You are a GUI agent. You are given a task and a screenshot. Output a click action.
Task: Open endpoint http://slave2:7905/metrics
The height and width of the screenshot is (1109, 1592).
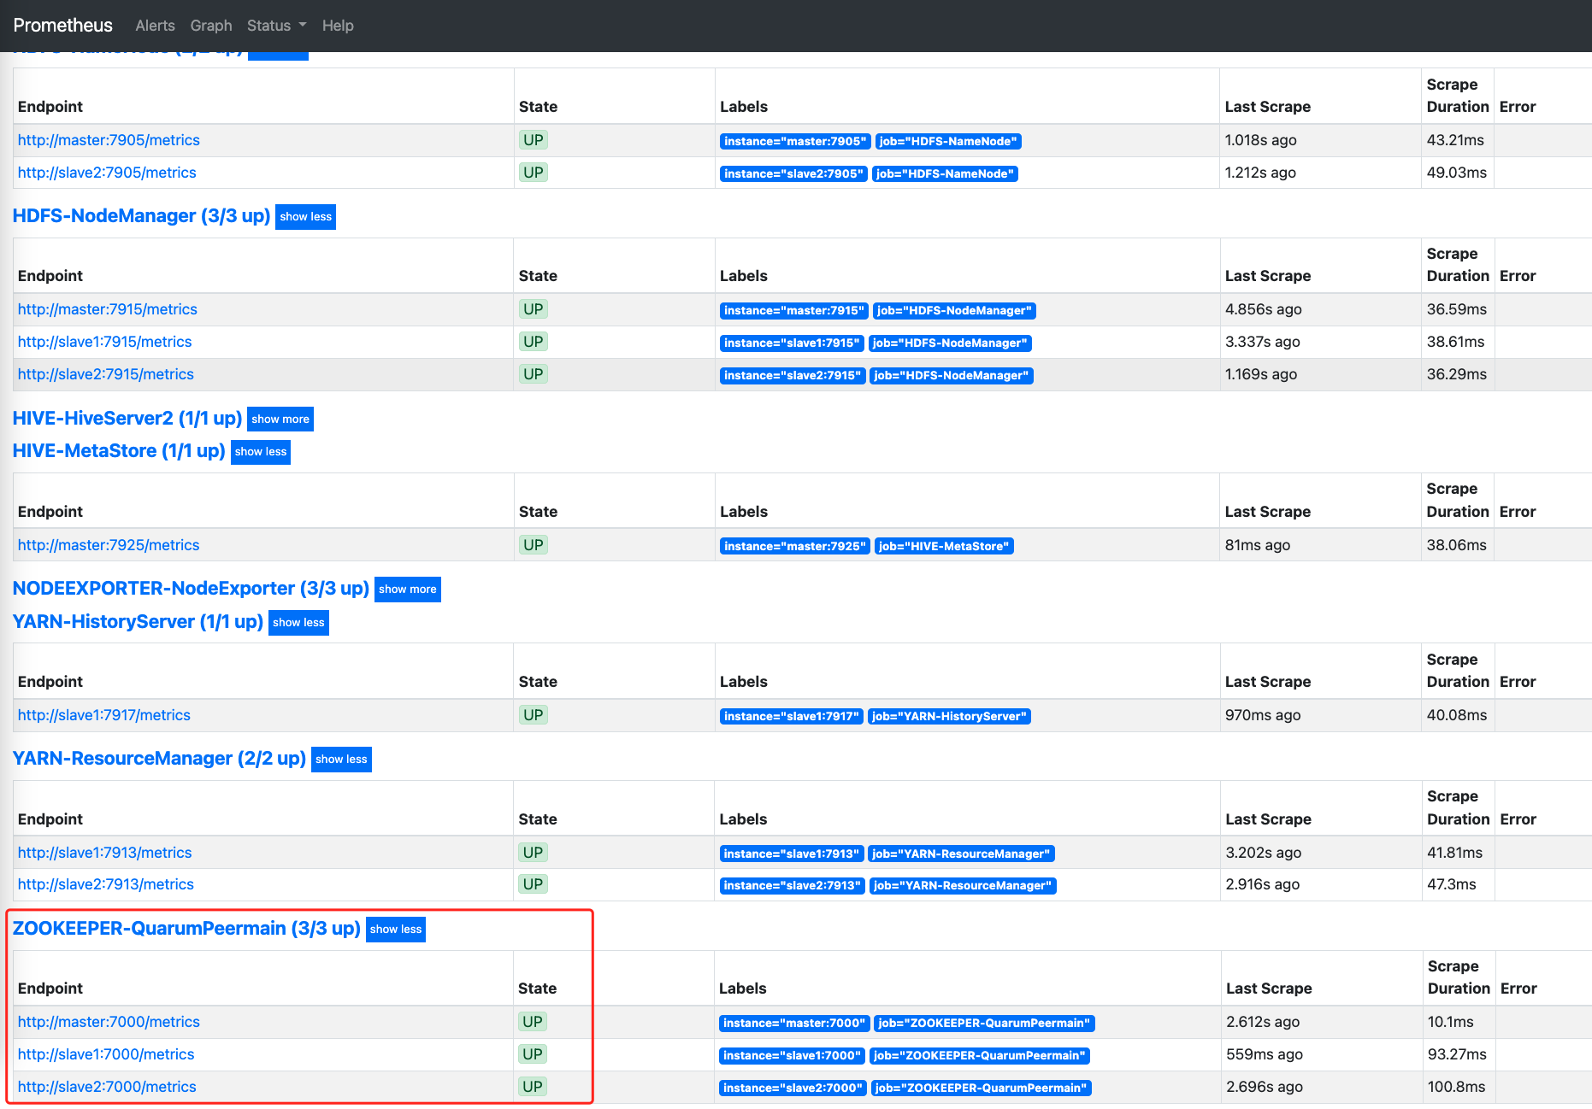pyautogui.click(x=107, y=173)
